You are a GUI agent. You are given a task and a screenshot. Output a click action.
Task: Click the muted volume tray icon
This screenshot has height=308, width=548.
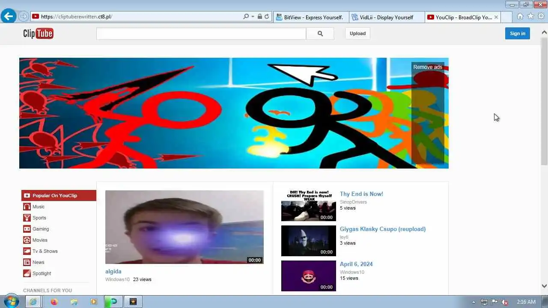pos(505,302)
